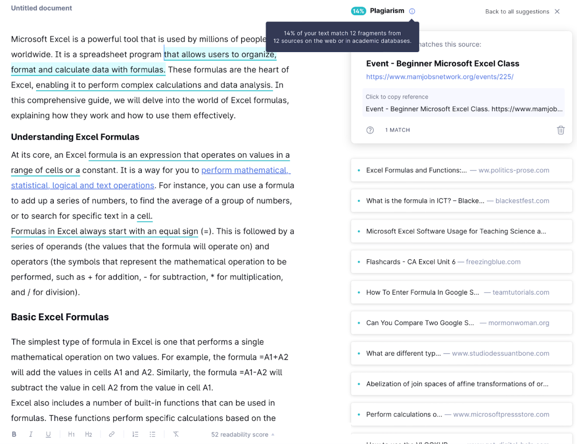The width and height of the screenshot is (577, 444).
Task: Click the Plagiarism info icon
Action: pyautogui.click(x=412, y=11)
